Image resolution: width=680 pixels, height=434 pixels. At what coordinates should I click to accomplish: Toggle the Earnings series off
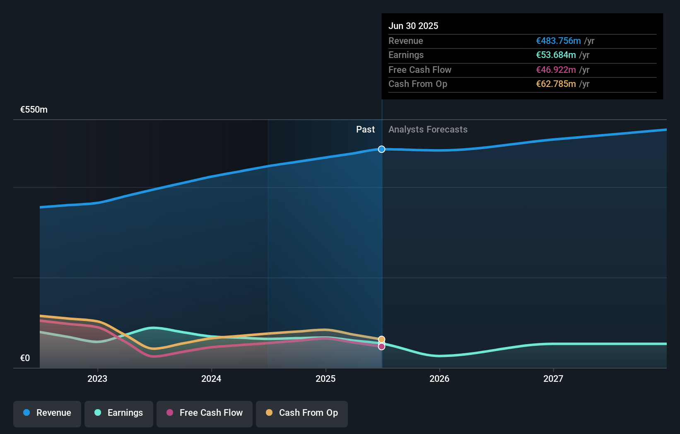(119, 413)
